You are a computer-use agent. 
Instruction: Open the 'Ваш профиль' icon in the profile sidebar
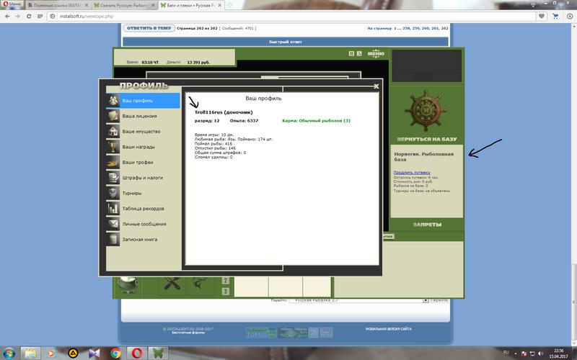point(113,101)
